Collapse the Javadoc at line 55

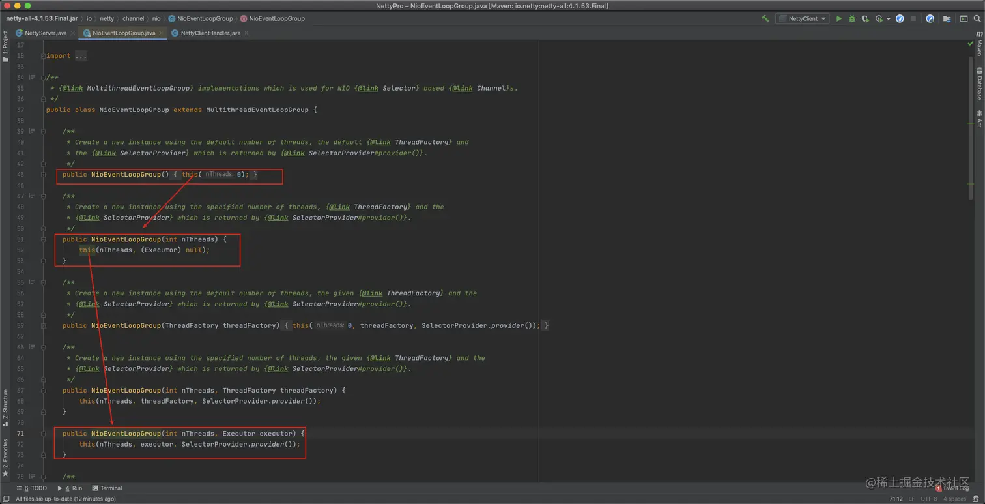(x=43, y=282)
